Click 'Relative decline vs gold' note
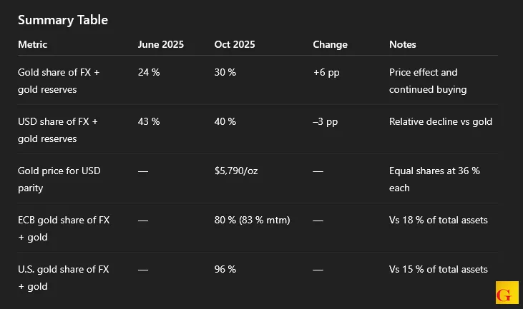The image size is (523, 309). click(x=440, y=121)
